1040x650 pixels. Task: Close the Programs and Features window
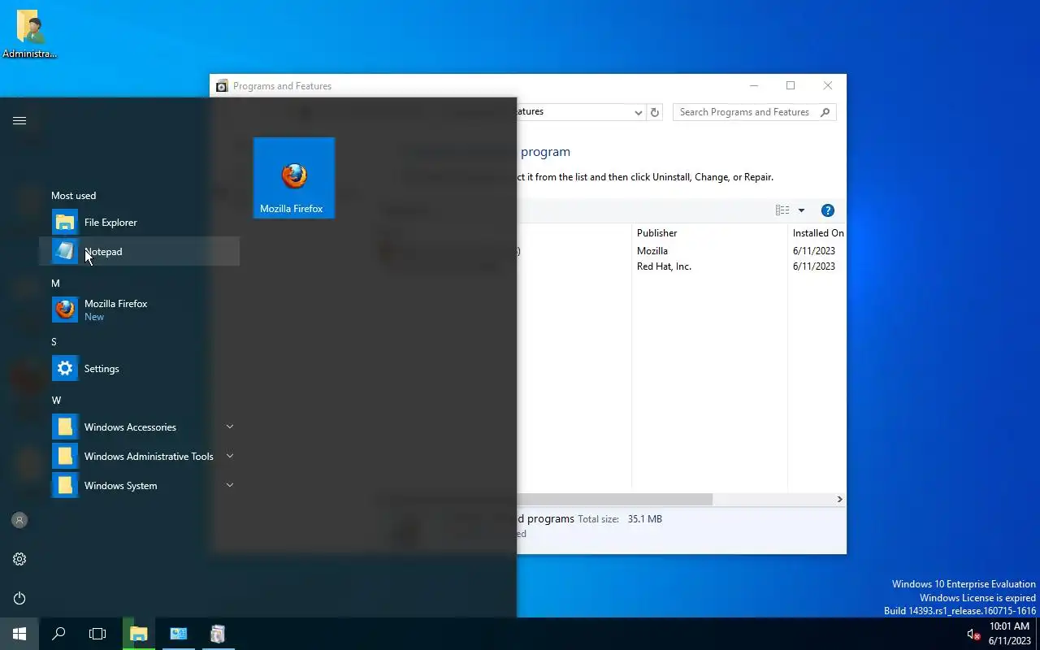coord(828,86)
